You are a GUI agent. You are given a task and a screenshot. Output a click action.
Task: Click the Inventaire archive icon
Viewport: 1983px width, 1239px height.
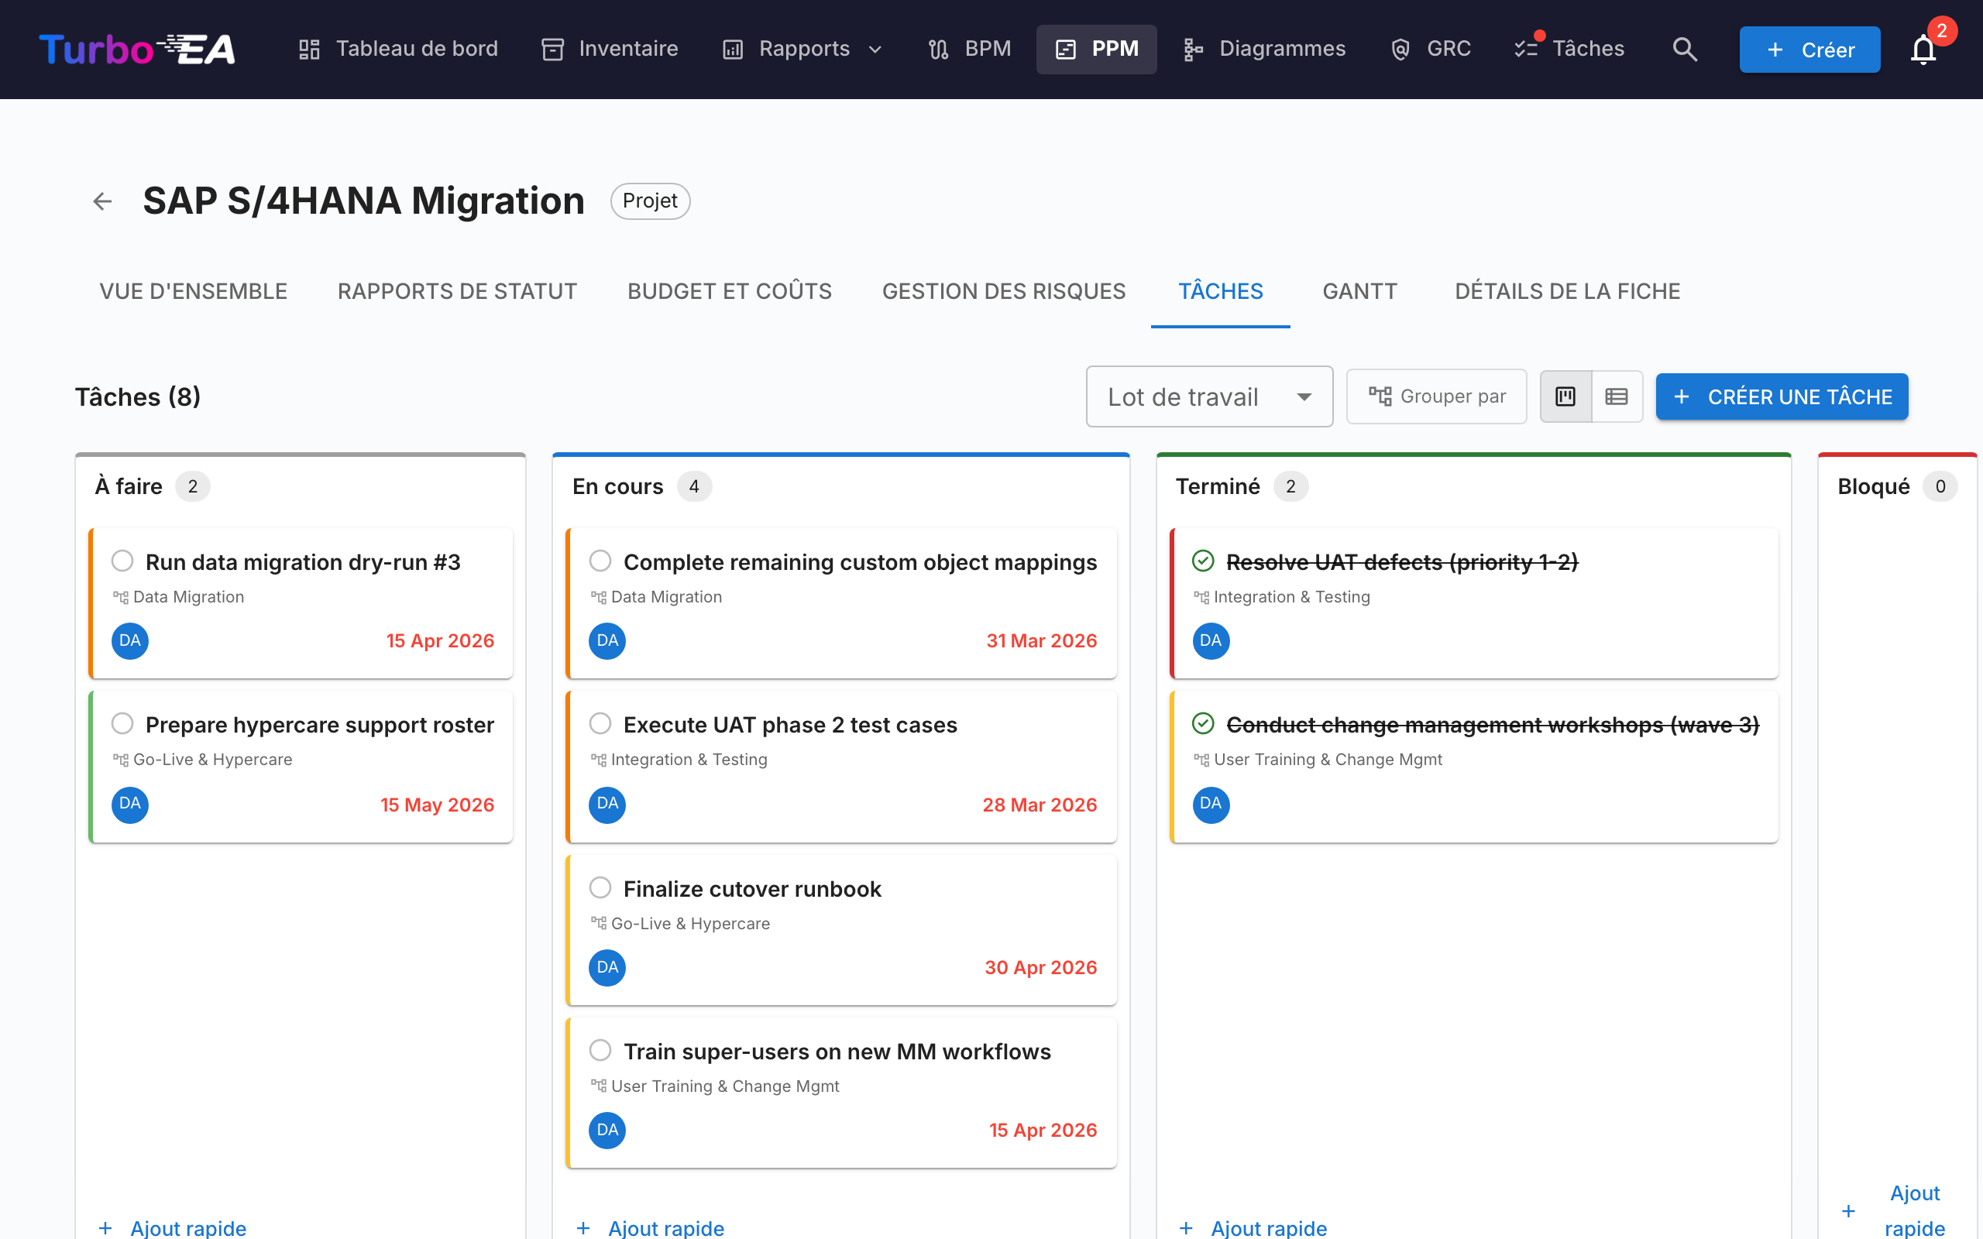click(x=553, y=49)
